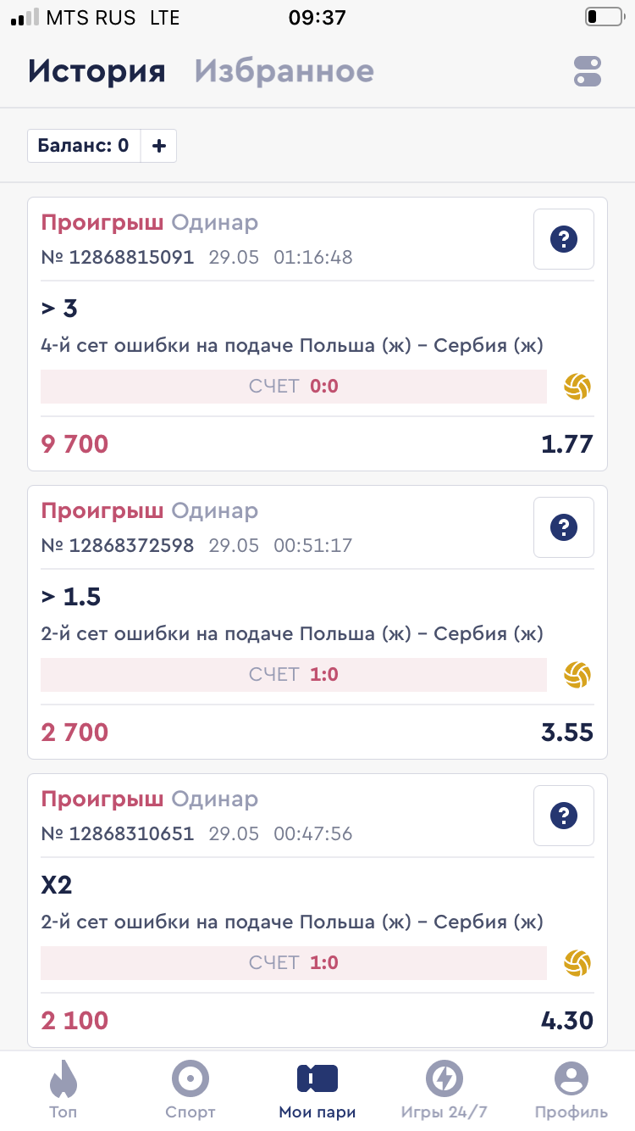Select the Мои пари tab

coord(317,1089)
